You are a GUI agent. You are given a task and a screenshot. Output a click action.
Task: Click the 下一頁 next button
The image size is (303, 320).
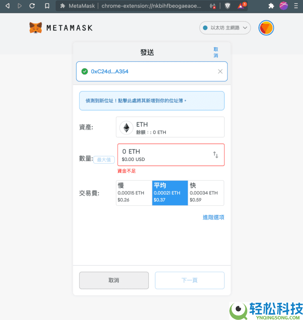point(189,280)
